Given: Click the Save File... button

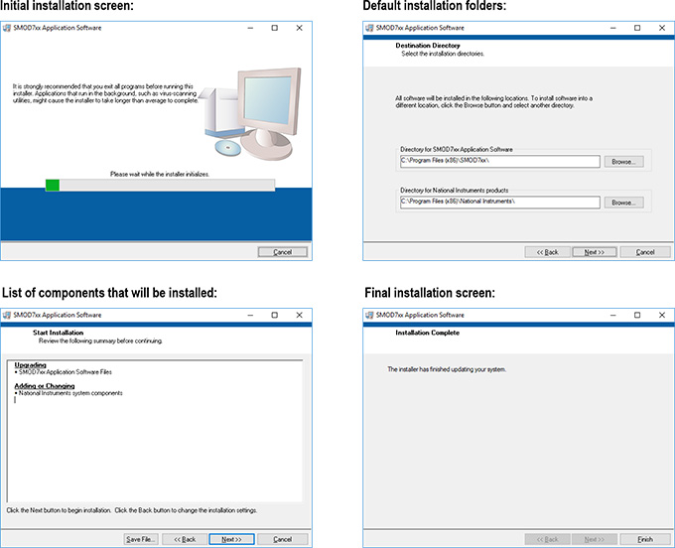Looking at the screenshot, I should coord(141,539).
